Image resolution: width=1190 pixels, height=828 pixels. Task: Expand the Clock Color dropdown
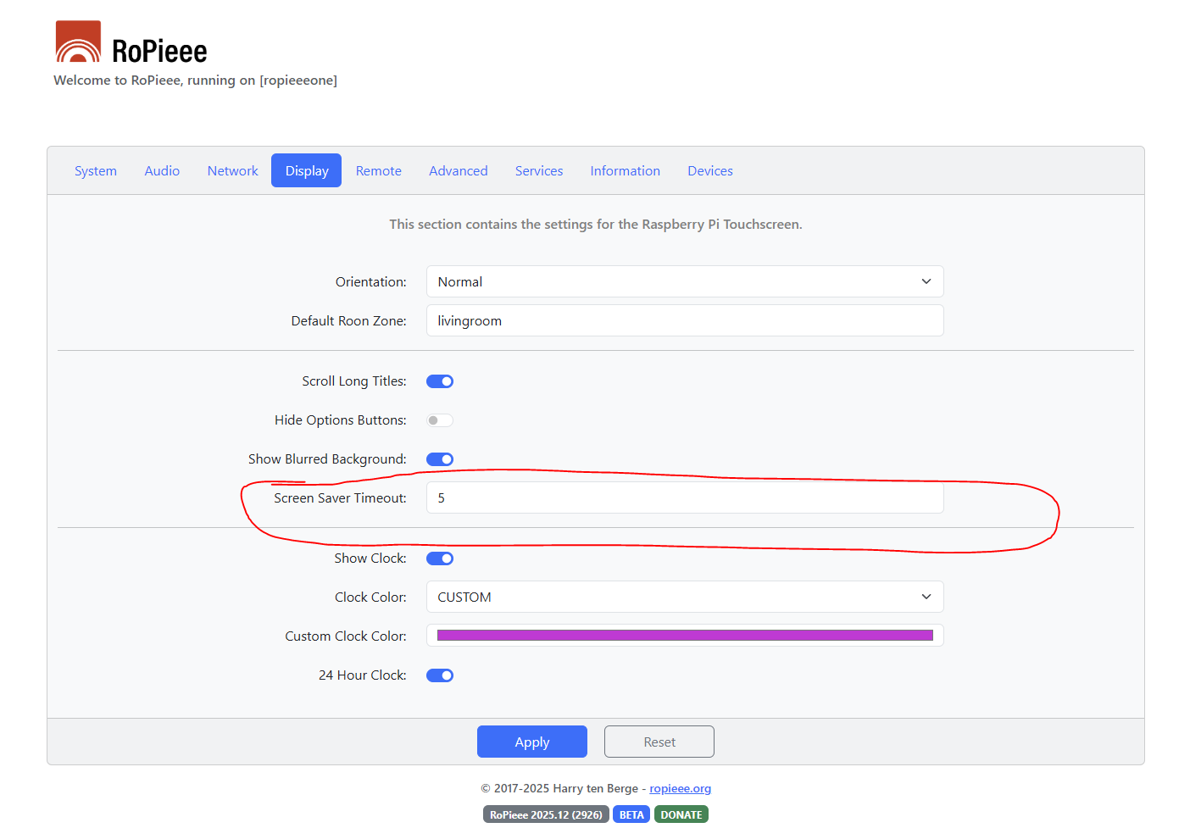tap(684, 597)
